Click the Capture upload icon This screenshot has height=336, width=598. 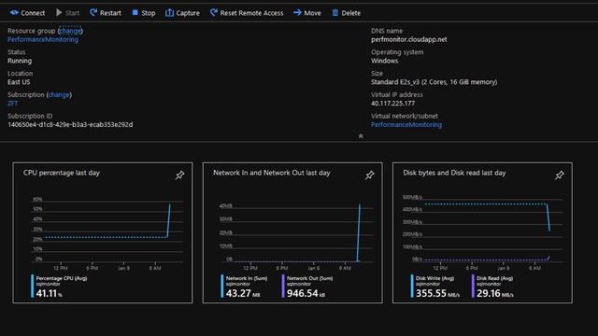coord(169,12)
